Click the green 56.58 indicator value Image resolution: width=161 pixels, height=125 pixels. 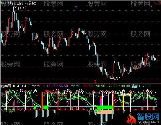point(100,86)
